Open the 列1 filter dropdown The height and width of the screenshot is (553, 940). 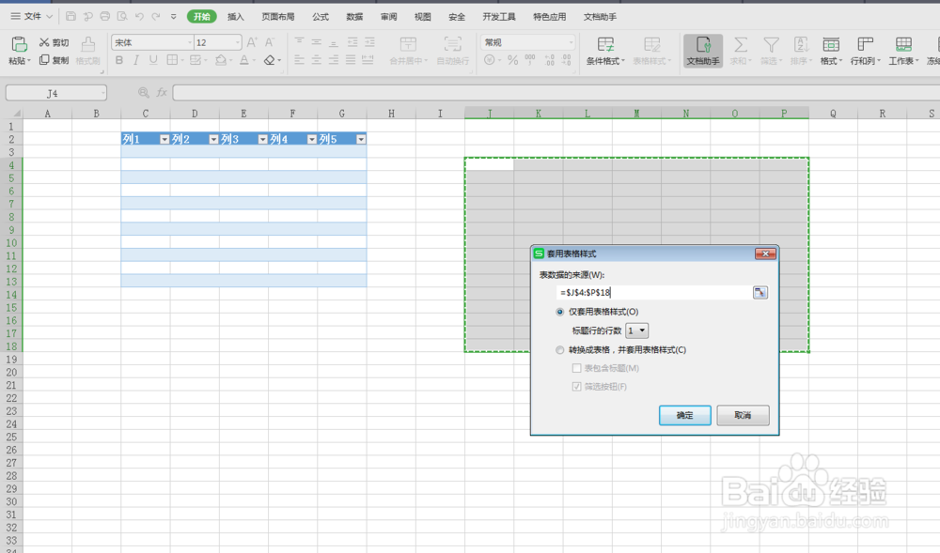coord(164,140)
